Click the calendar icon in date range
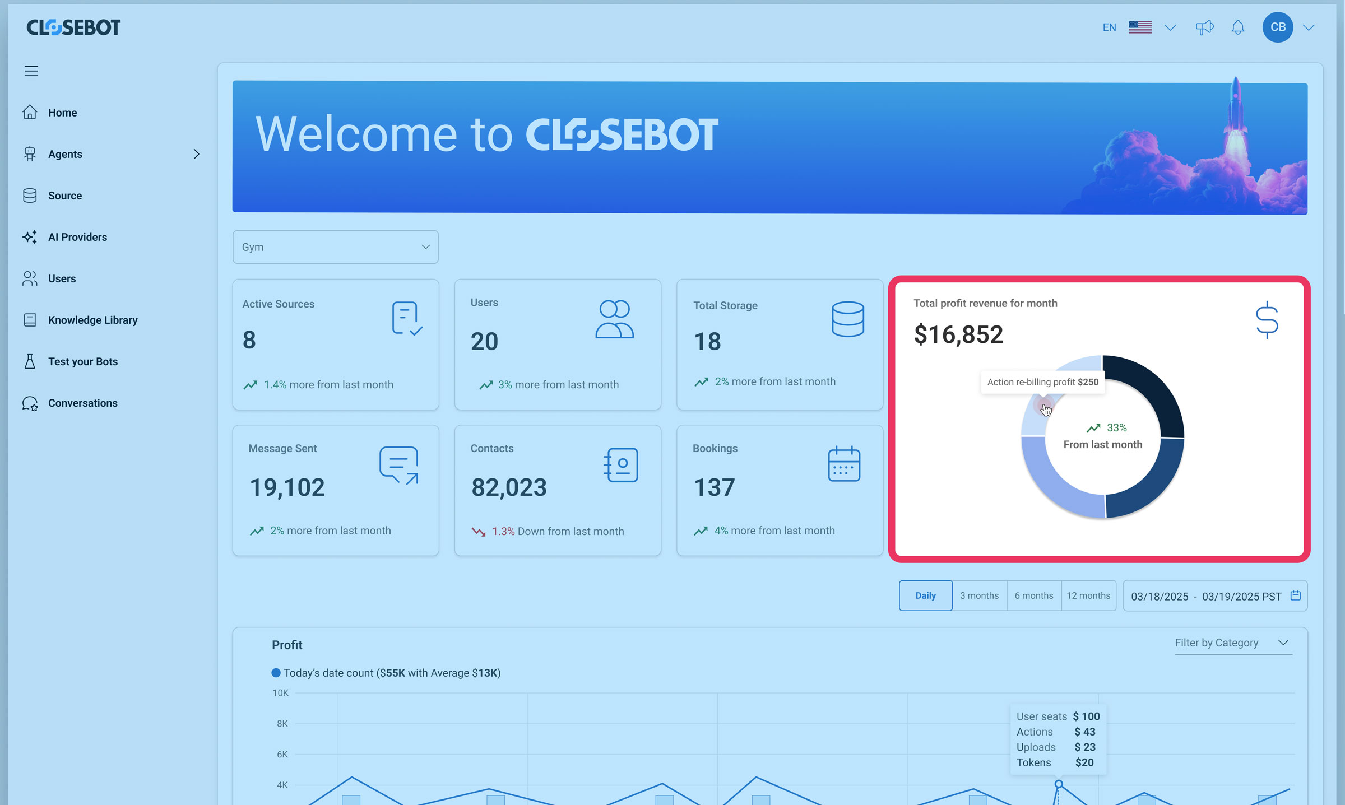The width and height of the screenshot is (1345, 805). coord(1296,595)
